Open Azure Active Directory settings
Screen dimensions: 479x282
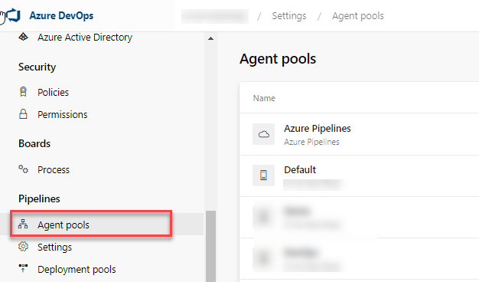click(85, 38)
